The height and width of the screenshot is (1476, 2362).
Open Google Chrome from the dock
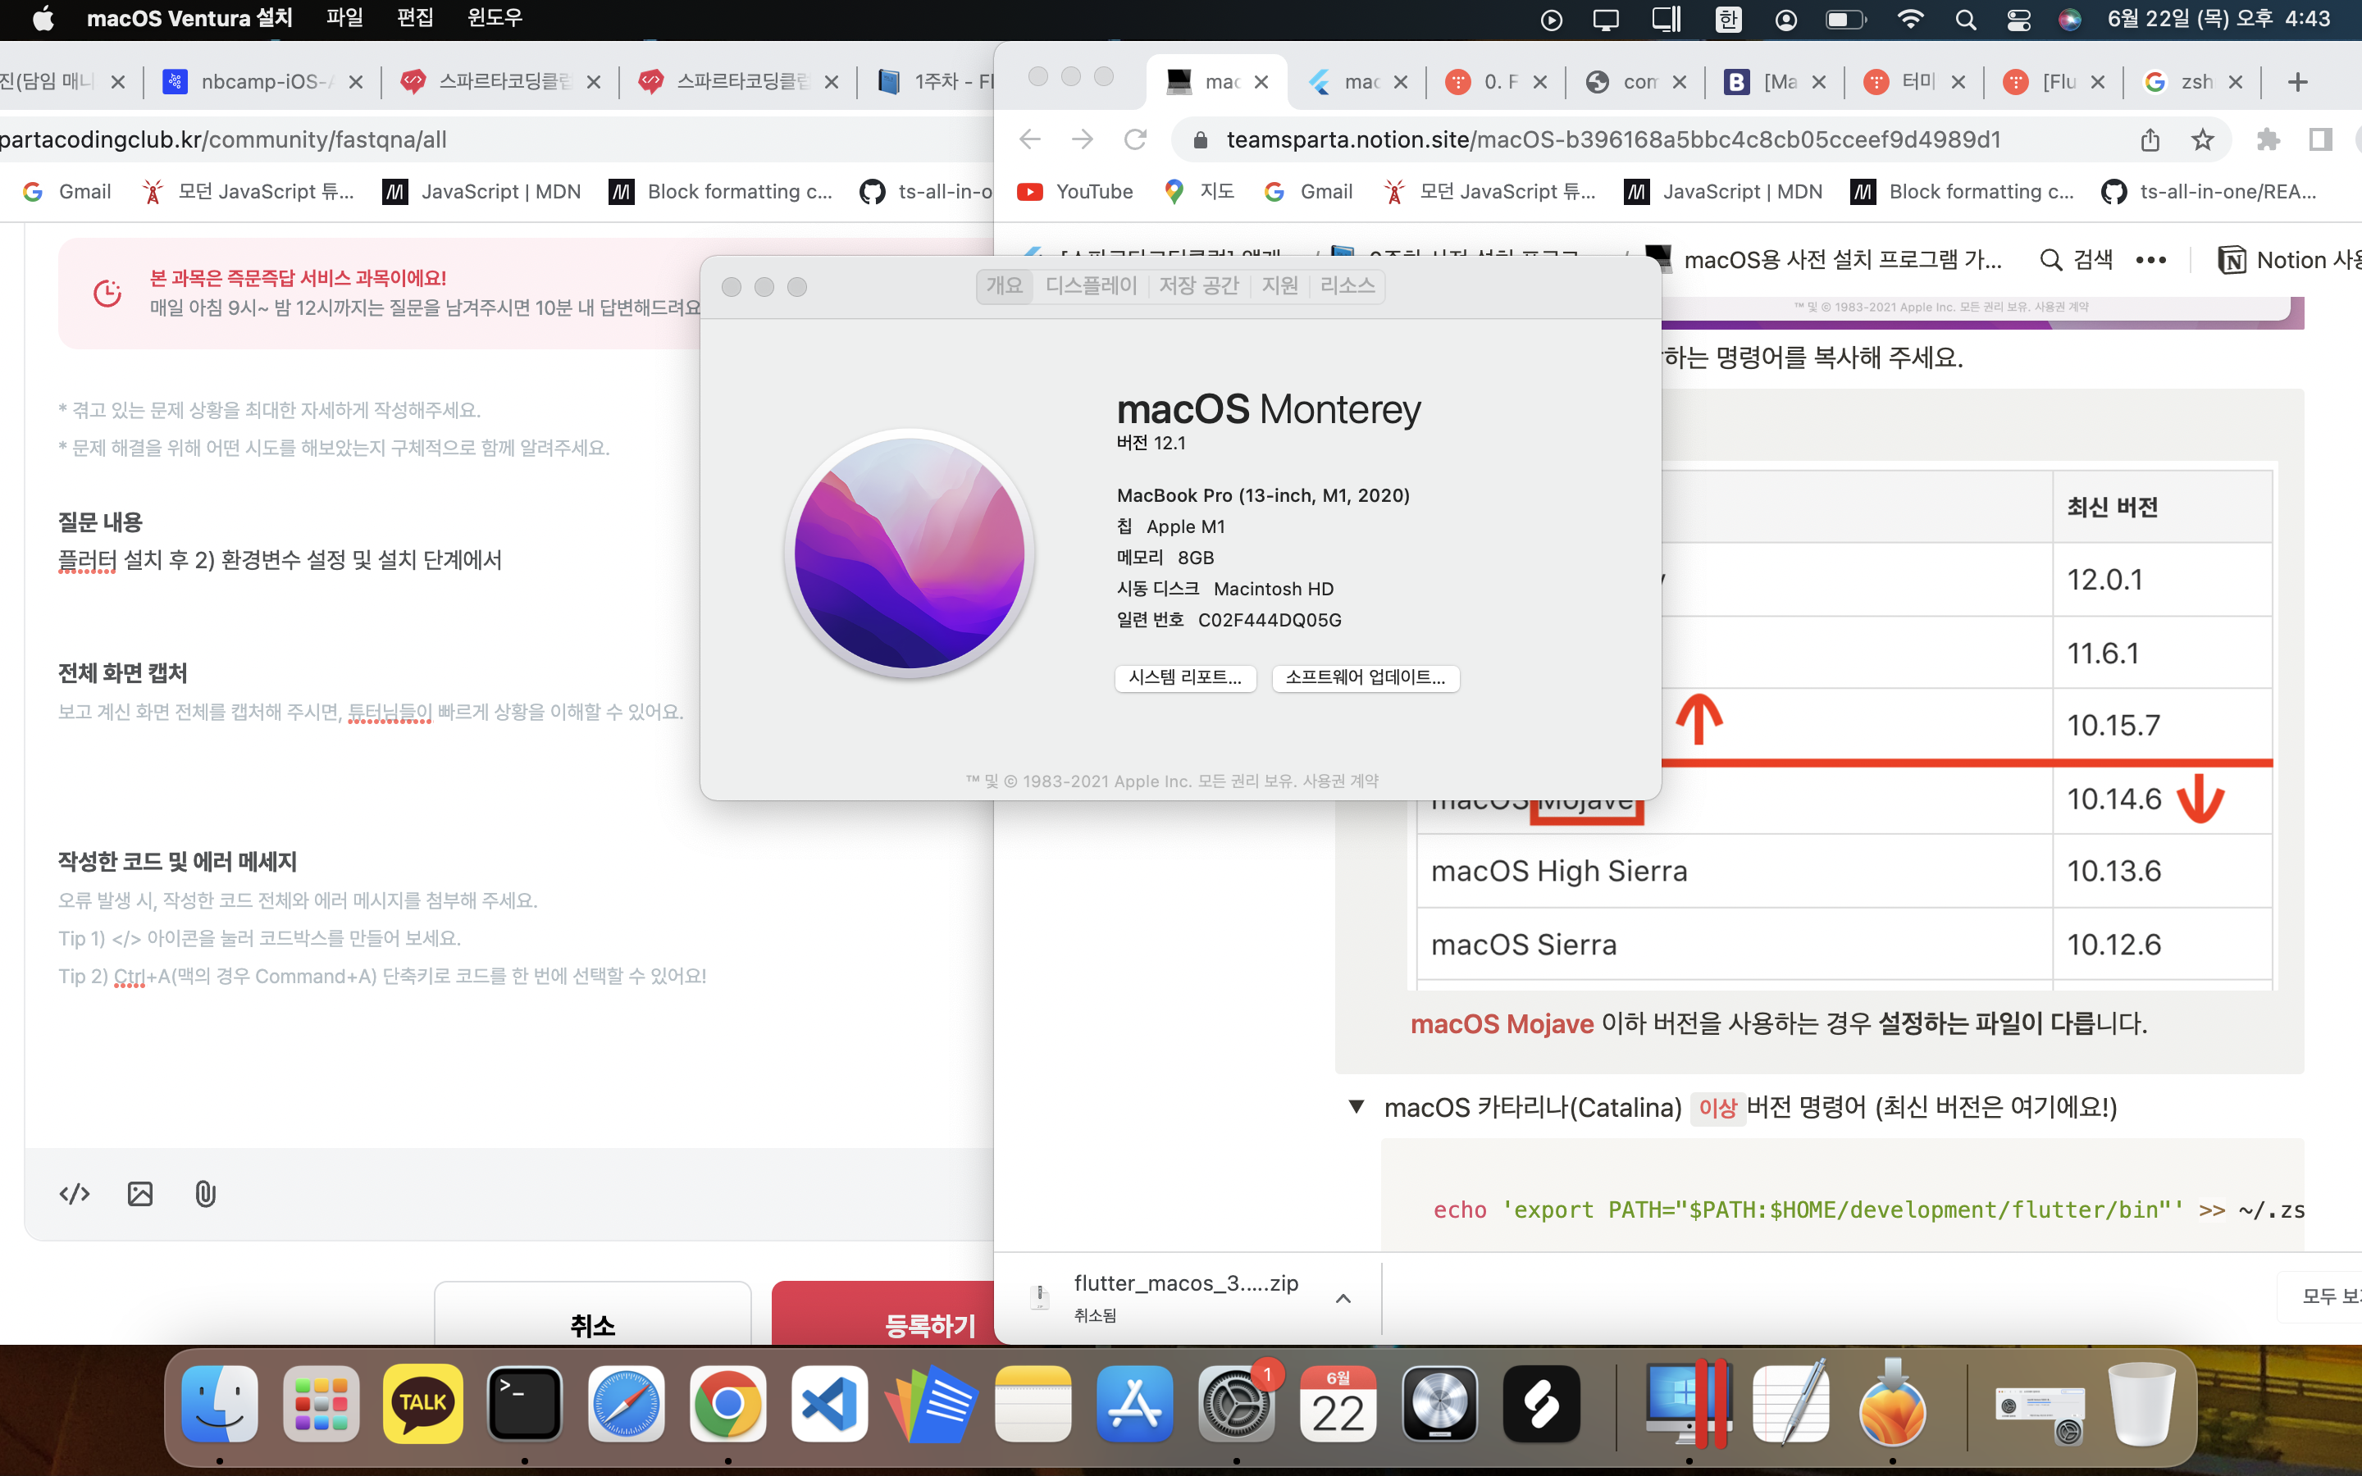pos(727,1404)
